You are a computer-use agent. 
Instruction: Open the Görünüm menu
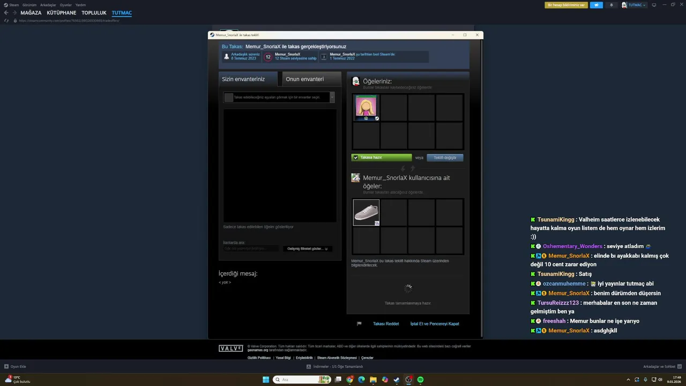[29, 5]
